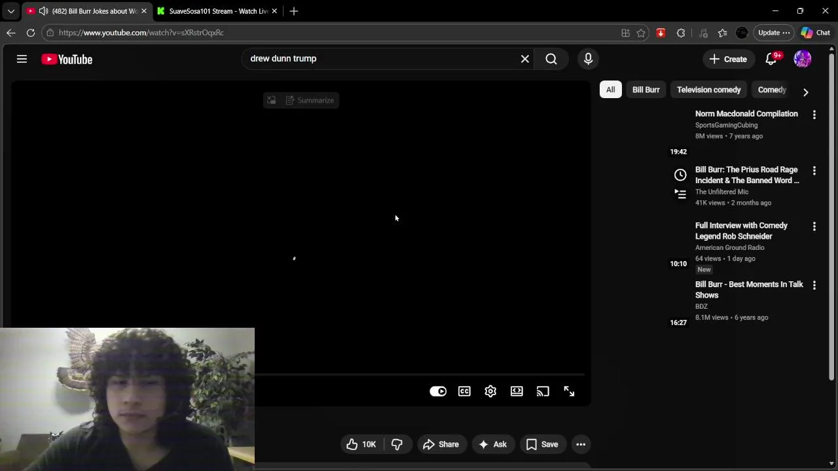
Task: Reload the current page
Action: point(31,33)
